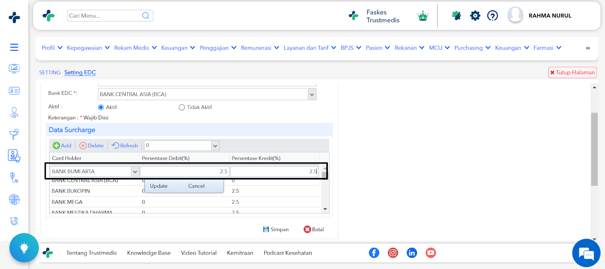Select the registration clipboard sidebar icon
The width and height of the screenshot is (605, 269).
point(14,156)
